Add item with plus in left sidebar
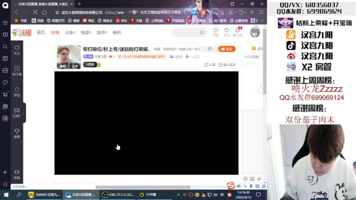This screenshot has height=200, width=356. click(5, 172)
